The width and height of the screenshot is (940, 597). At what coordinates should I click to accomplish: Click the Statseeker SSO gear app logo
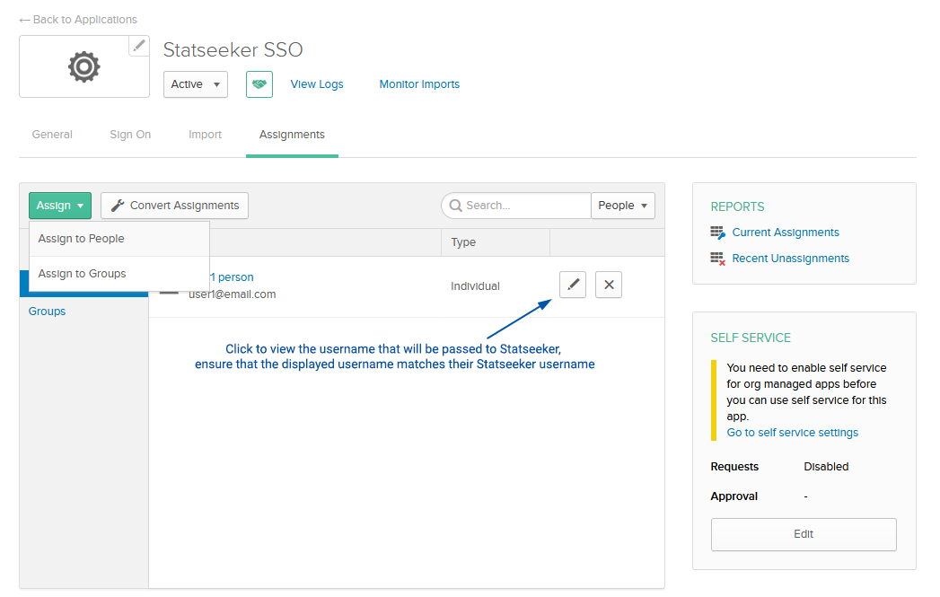(83, 66)
